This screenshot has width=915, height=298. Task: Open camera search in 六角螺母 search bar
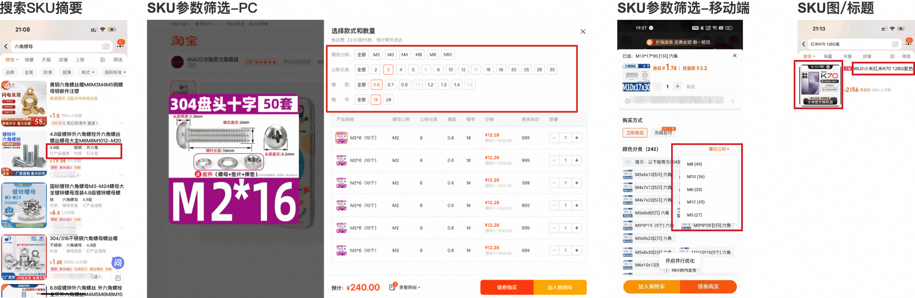pyautogui.click(x=106, y=46)
